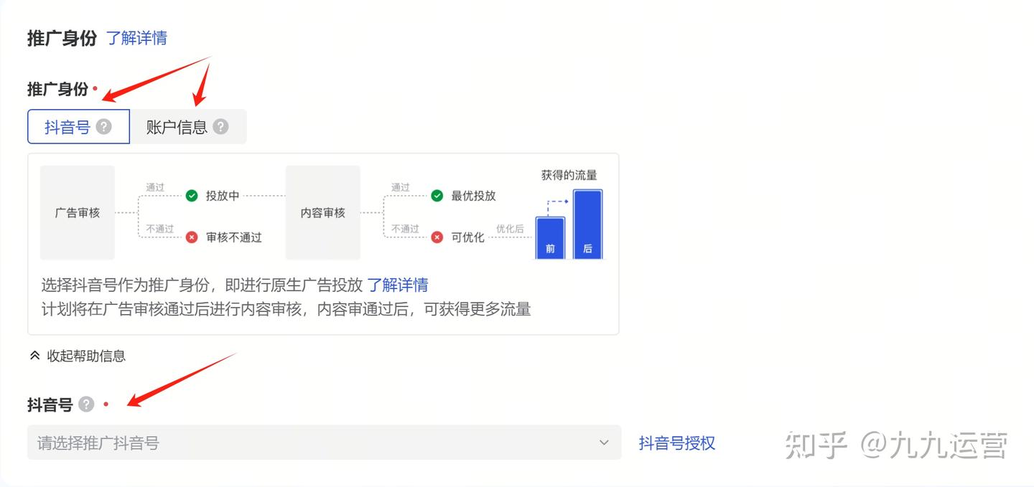Click green check icon for 最优投放
The height and width of the screenshot is (487, 1034).
click(437, 195)
